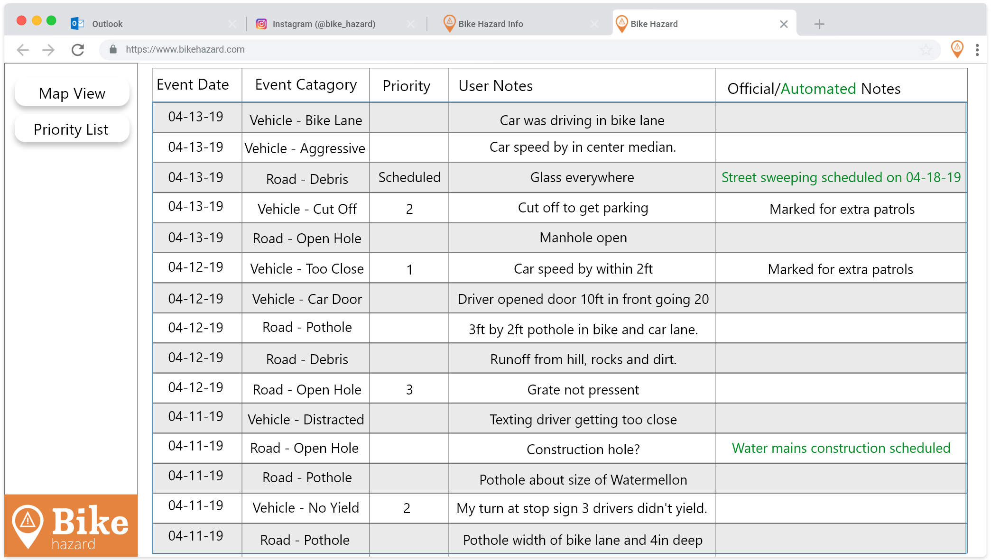
Task: Click the browser forward arrow
Action: click(48, 50)
